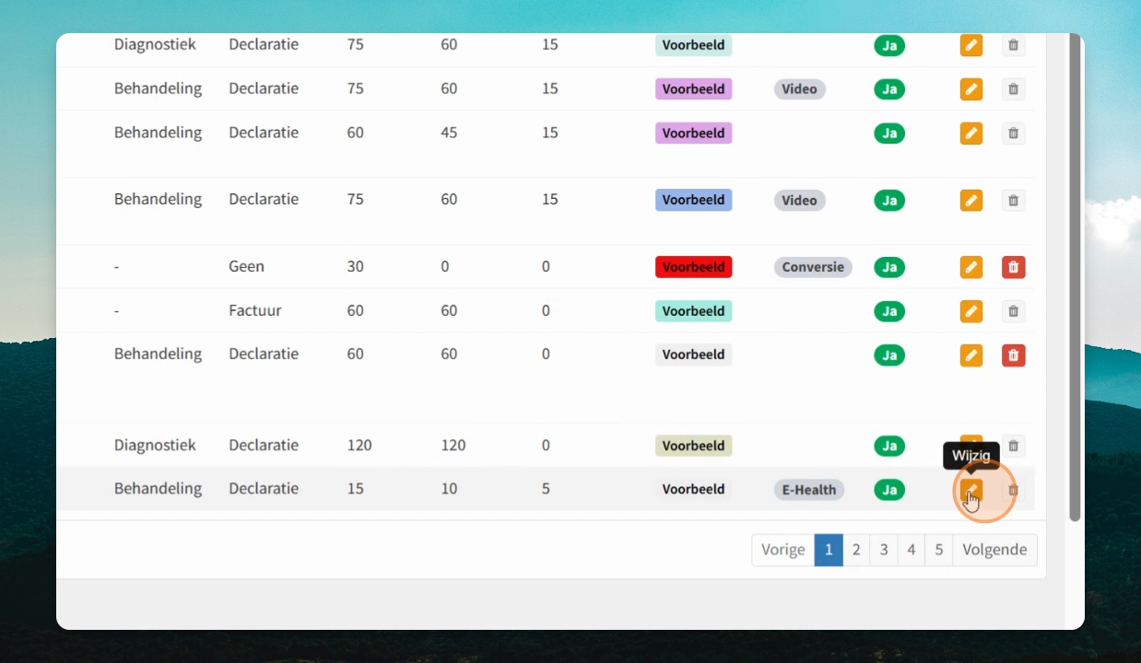Click Ja badge in Behandeling 60/60/0 row

[x=889, y=355]
